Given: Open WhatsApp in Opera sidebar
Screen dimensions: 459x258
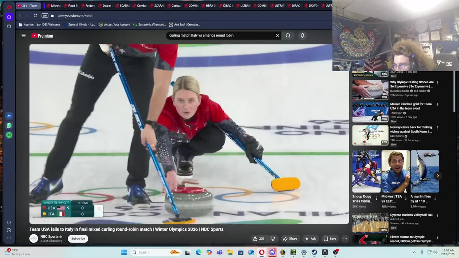Looking at the screenshot, I should coord(9,125).
